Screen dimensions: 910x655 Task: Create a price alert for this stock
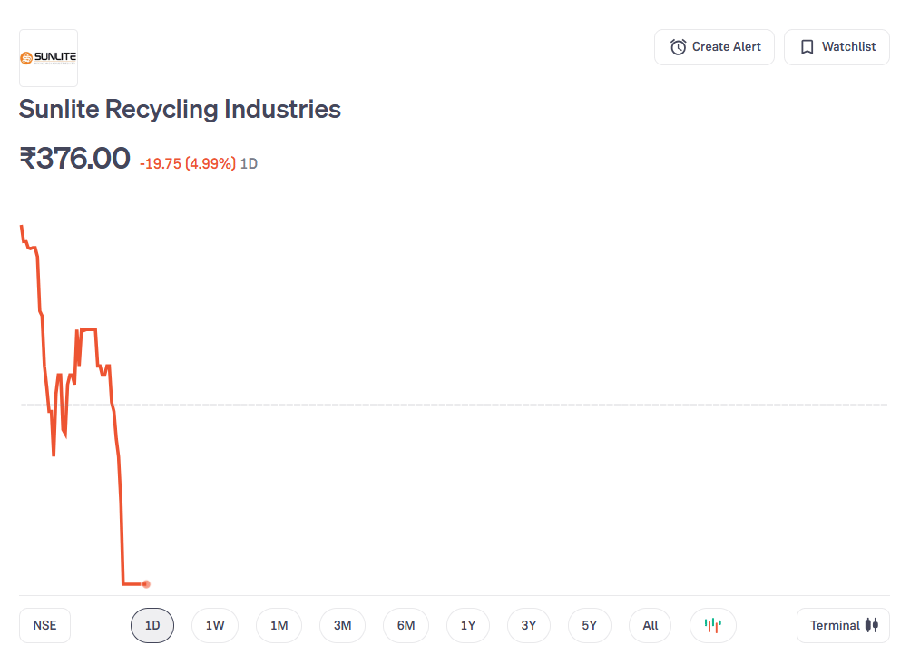pos(714,47)
